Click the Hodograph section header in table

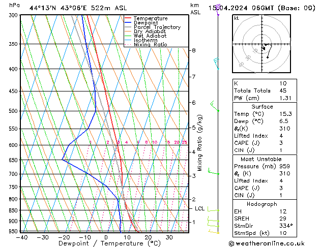point(262,204)
